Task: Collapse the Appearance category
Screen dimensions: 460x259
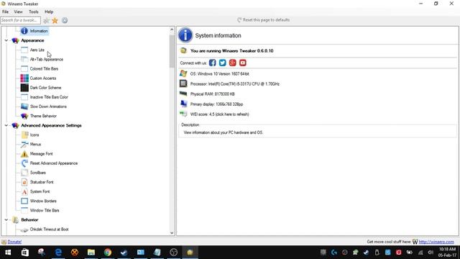Action: coord(6,40)
